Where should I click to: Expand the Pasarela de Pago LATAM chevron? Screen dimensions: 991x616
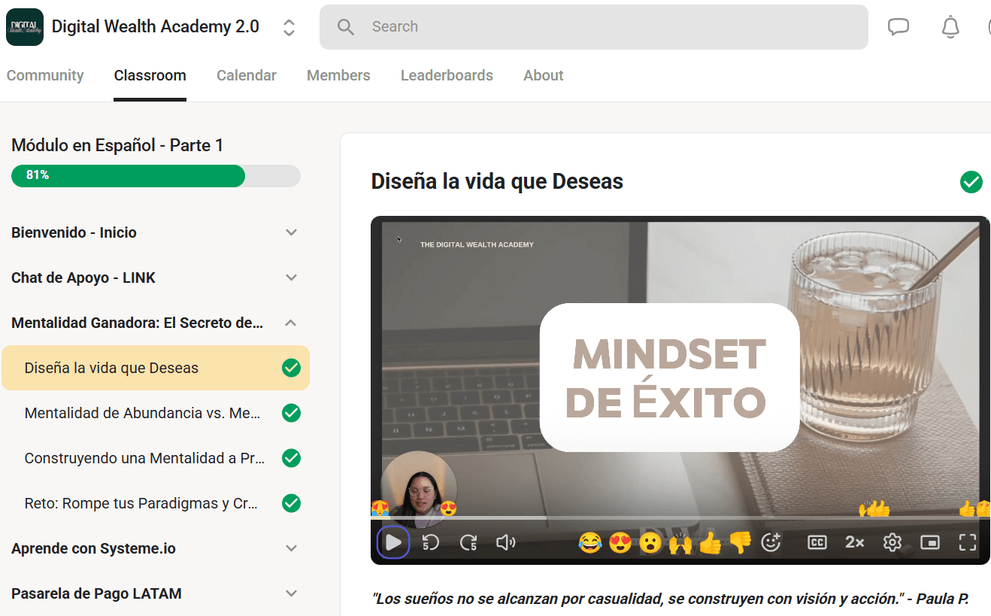tap(292, 593)
